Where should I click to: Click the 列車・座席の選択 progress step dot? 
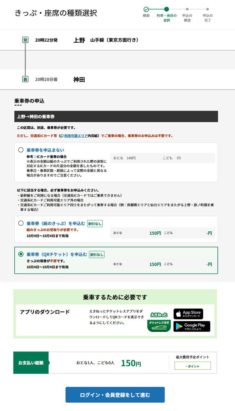[167, 9]
